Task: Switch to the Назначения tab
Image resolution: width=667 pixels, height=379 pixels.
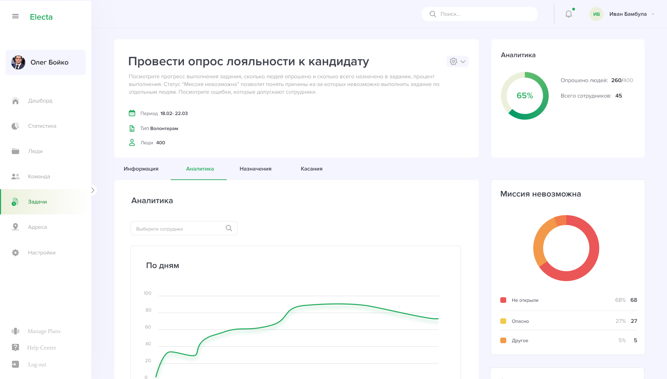Action: 255,169
